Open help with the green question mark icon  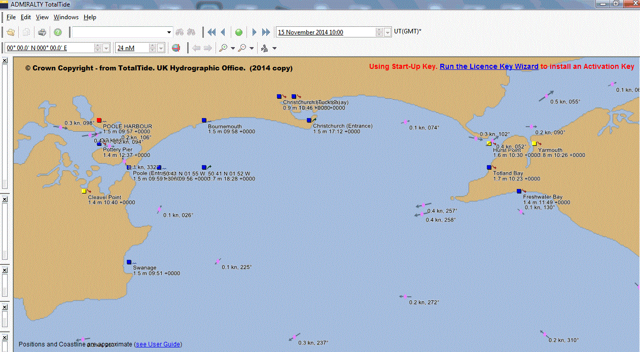[58, 32]
